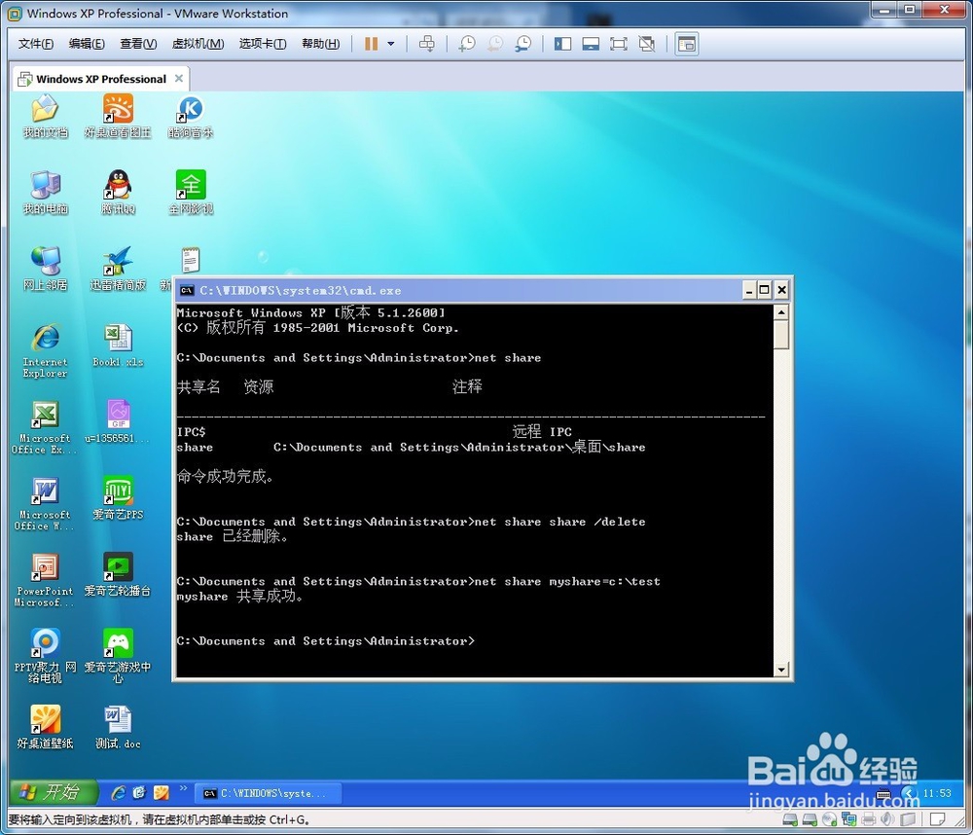
Task: Click cmd window scrollbar up arrow
Action: (x=781, y=311)
